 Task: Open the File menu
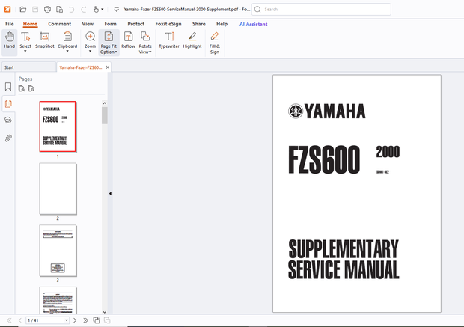point(10,24)
